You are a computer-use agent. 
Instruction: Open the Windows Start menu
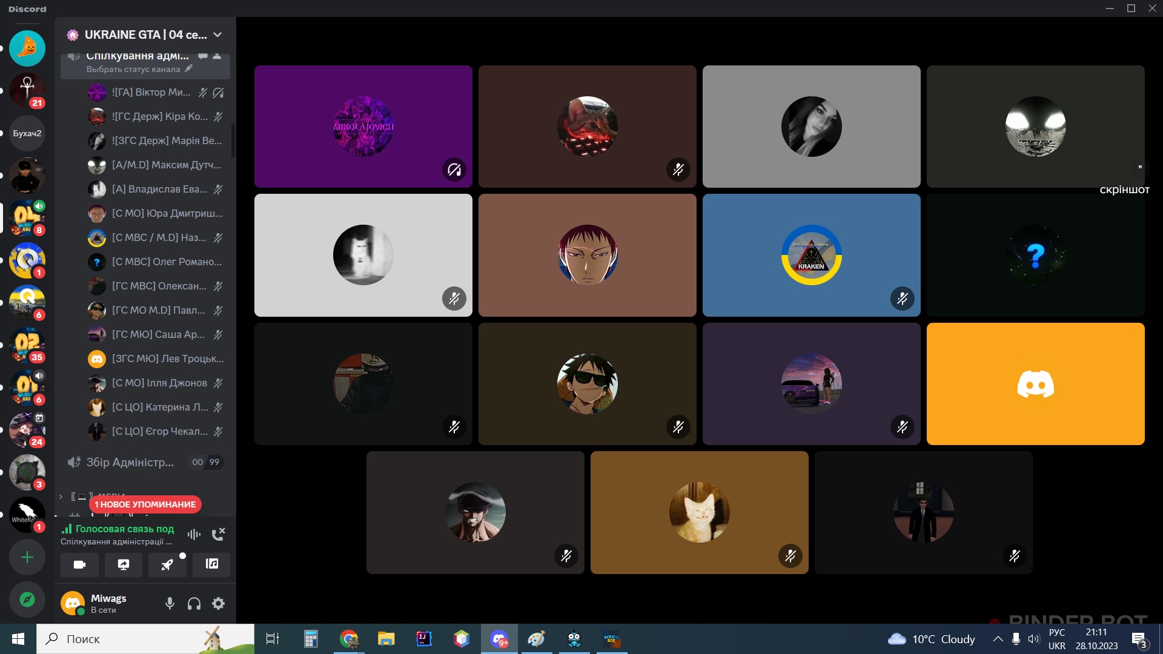click(x=18, y=639)
